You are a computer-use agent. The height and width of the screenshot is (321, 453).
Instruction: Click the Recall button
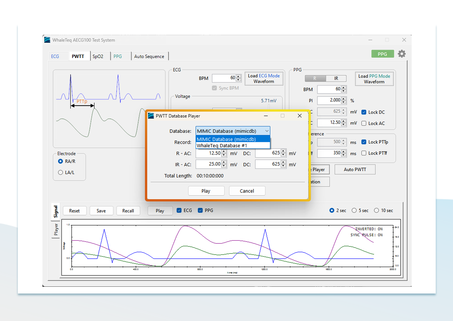[128, 211]
